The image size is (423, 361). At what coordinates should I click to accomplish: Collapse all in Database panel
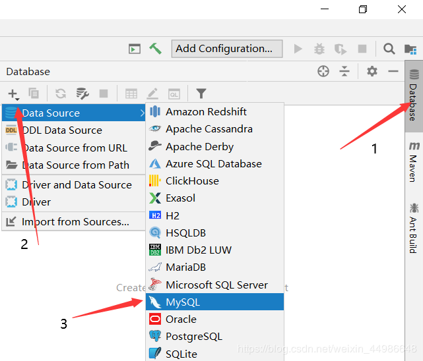[344, 71]
